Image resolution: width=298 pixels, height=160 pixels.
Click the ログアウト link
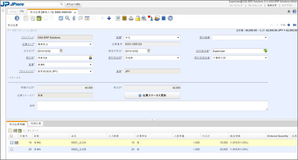pos(286,5)
